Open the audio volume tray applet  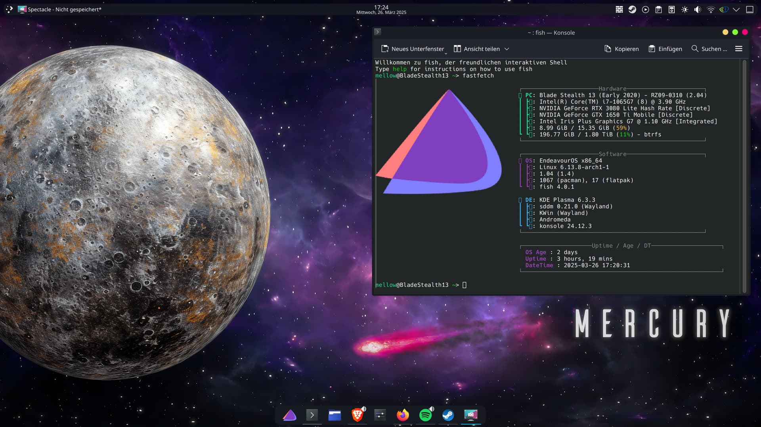pyautogui.click(x=698, y=10)
